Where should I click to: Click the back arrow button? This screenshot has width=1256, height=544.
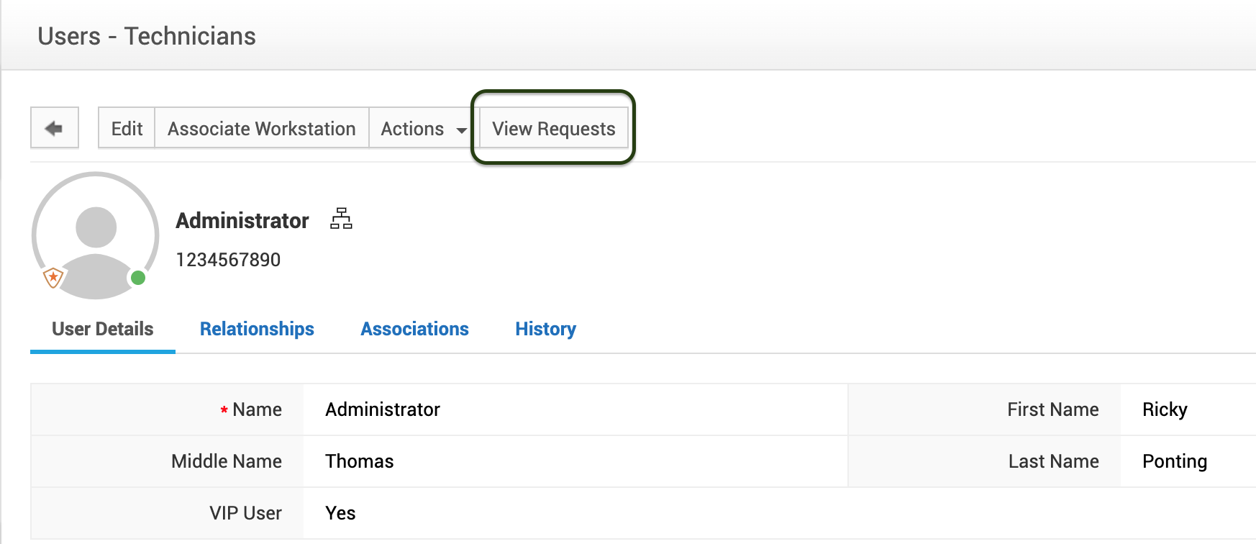[55, 128]
